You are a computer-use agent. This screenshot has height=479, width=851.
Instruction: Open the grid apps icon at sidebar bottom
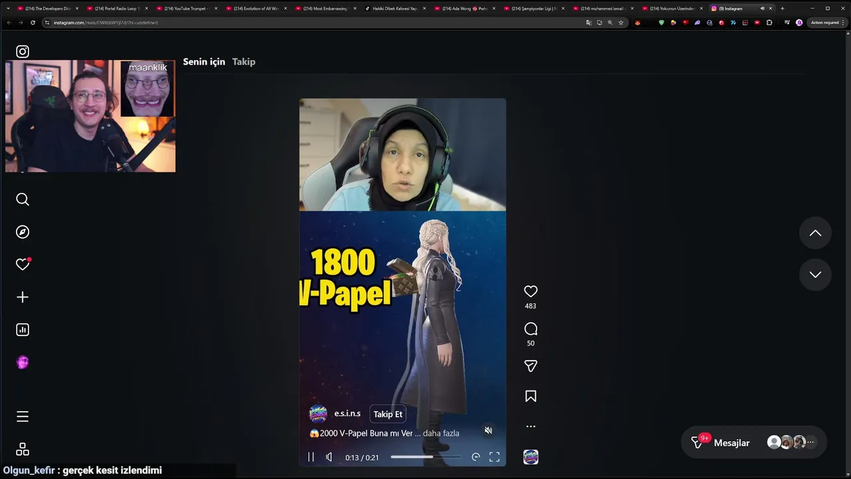tap(23, 450)
